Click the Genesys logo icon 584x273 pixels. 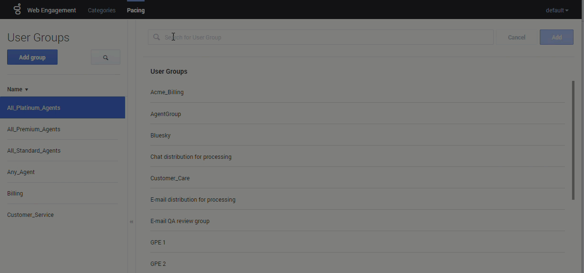point(17,9)
